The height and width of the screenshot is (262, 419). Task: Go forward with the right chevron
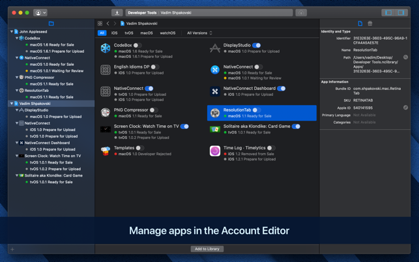[115, 23]
